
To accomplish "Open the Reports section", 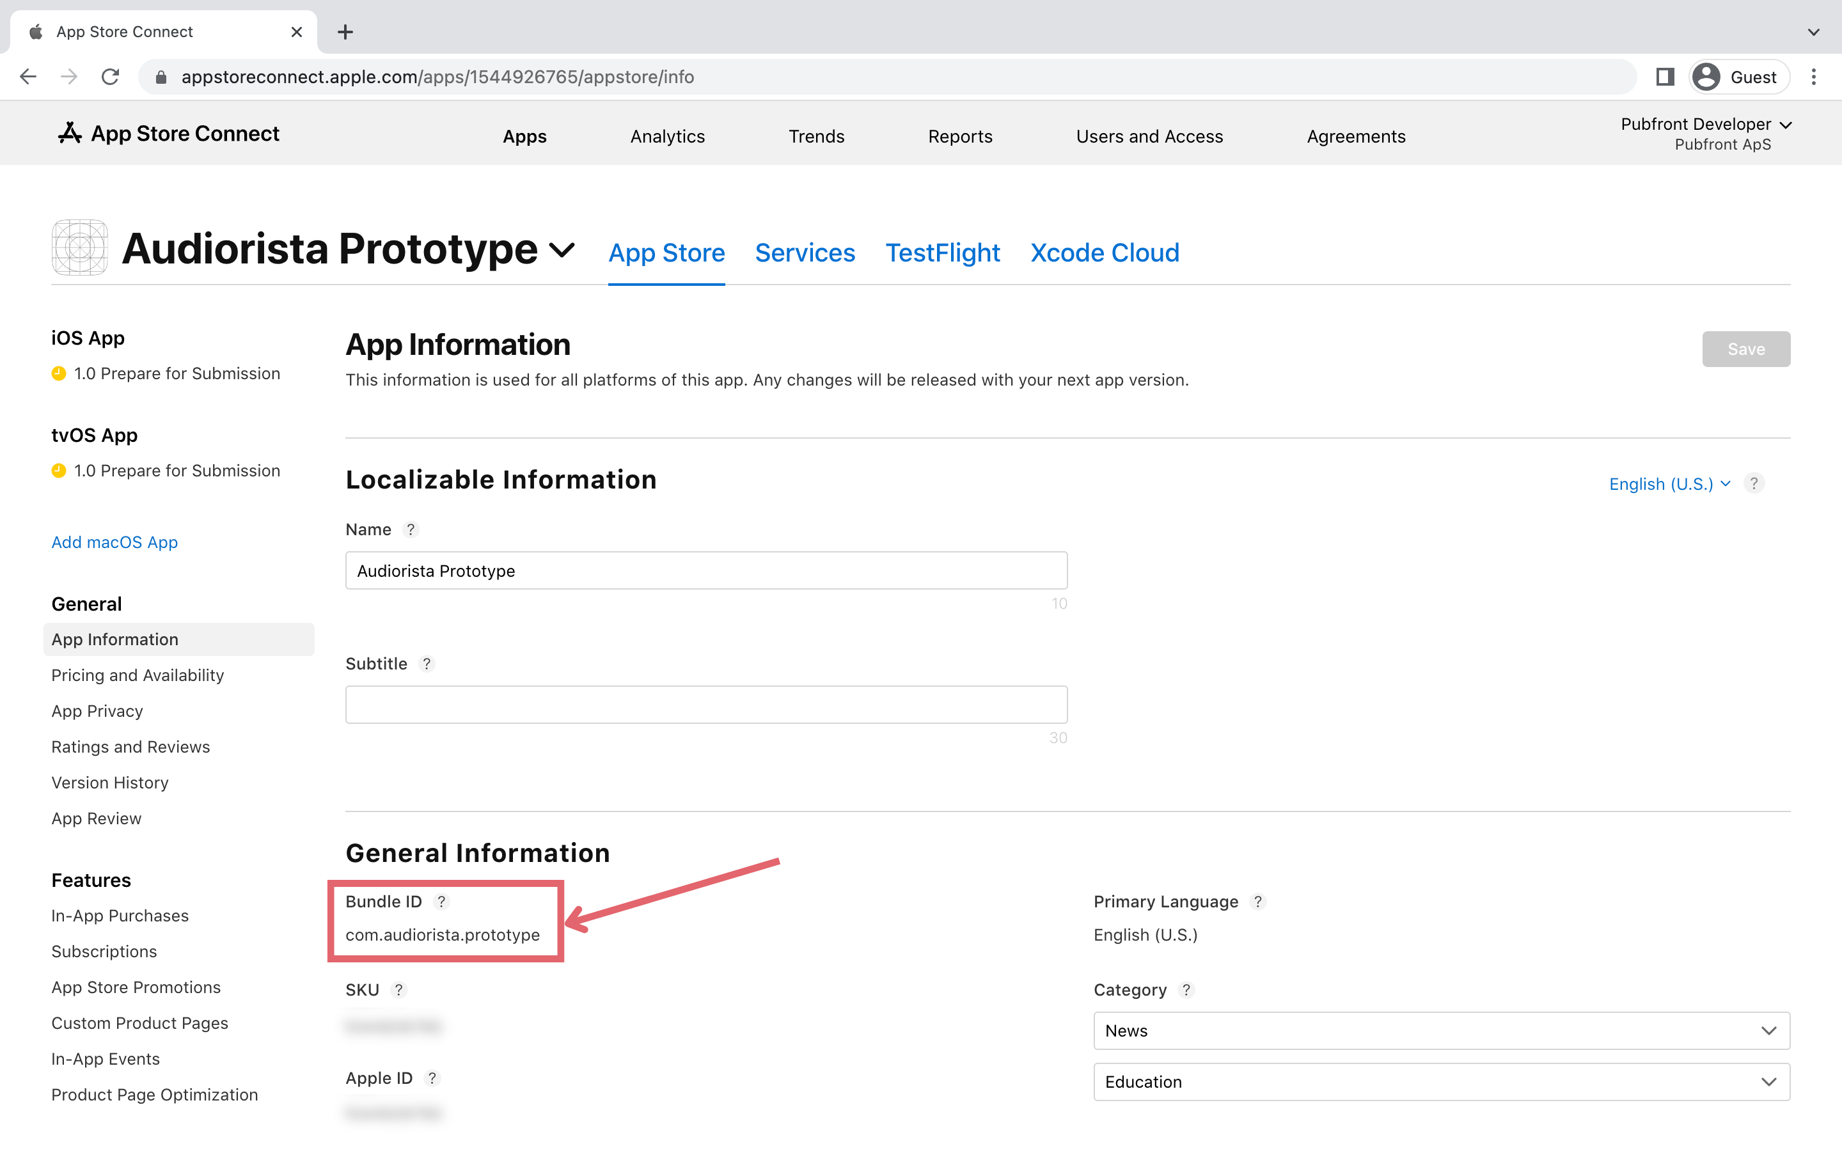I will pyautogui.click(x=960, y=136).
